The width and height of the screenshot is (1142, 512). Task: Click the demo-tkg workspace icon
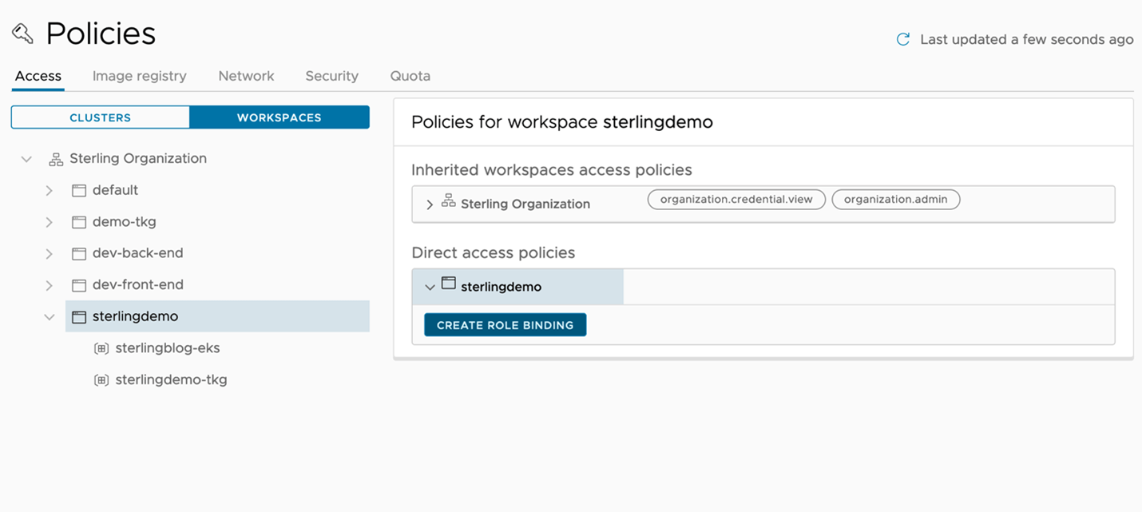78,222
